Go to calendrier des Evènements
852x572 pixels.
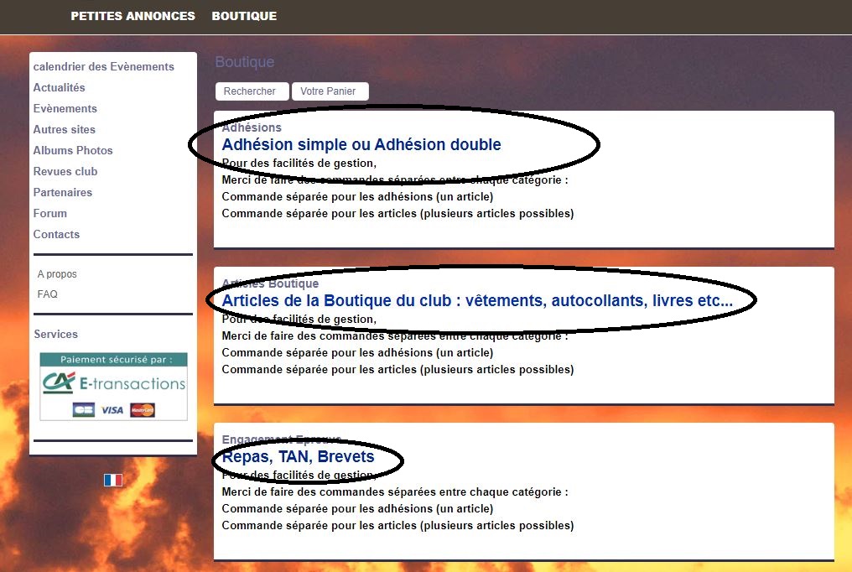pyautogui.click(x=103, y=66)
